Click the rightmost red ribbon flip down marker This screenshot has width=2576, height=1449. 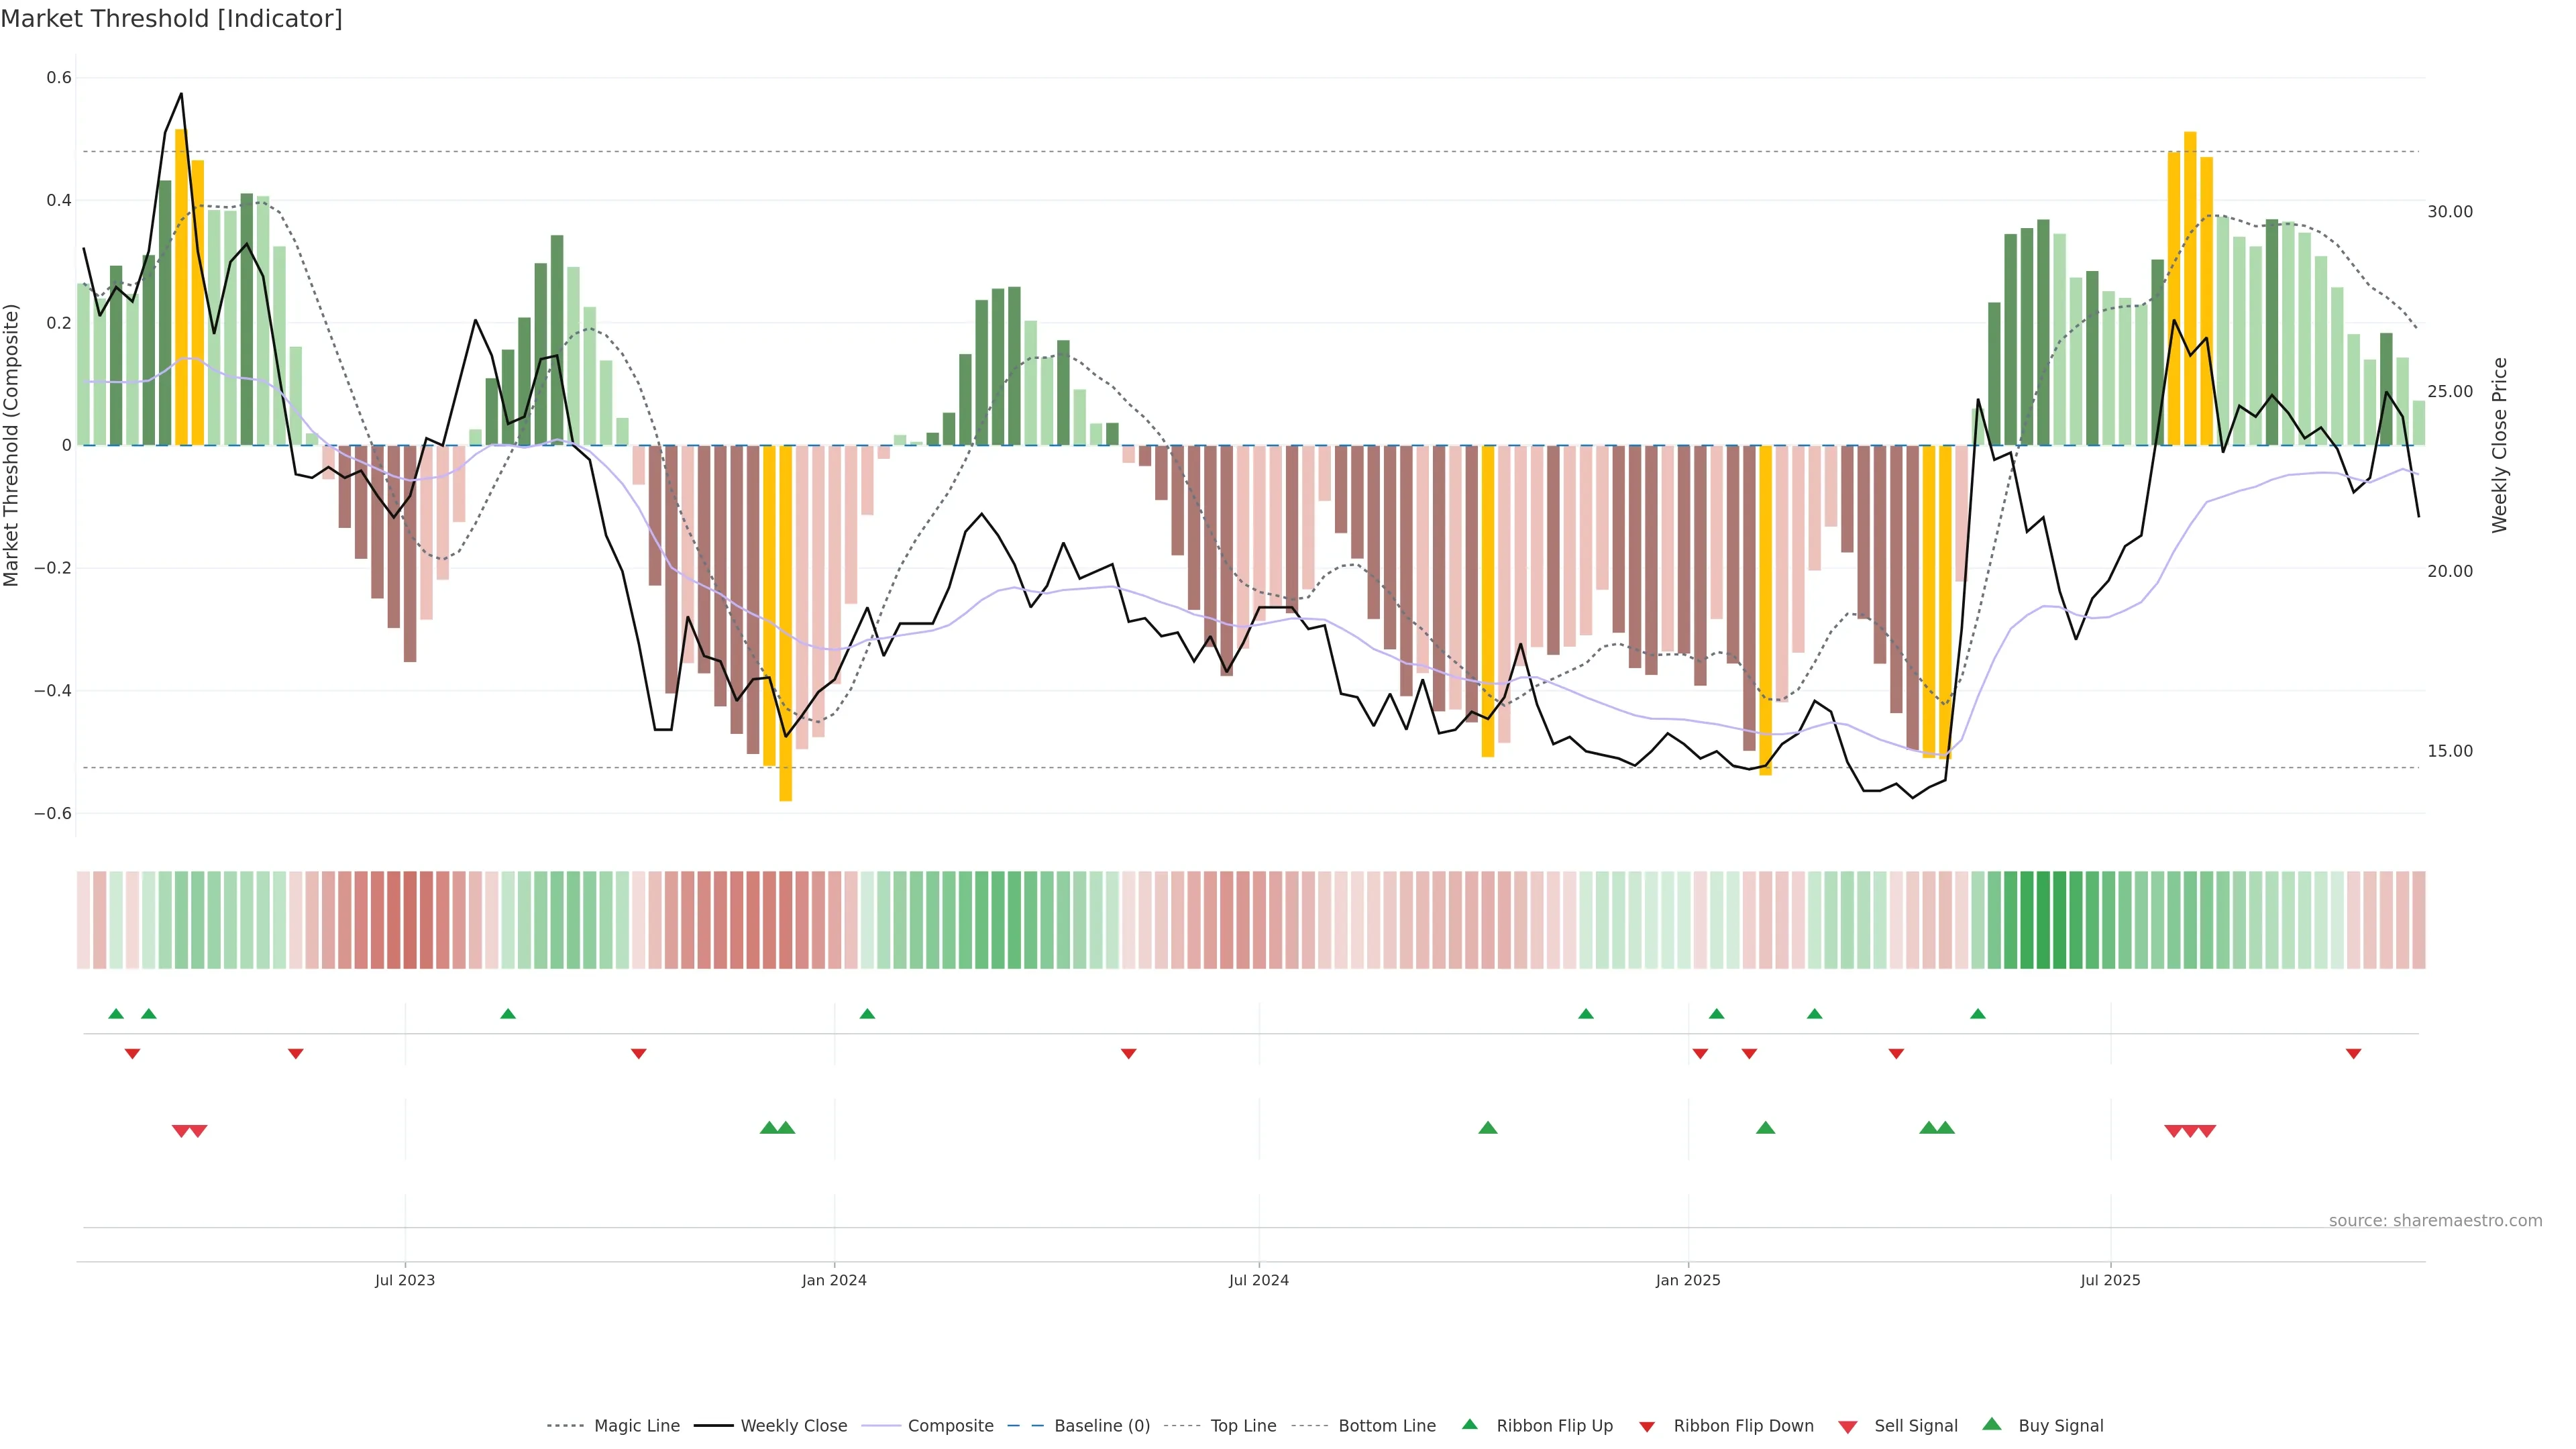[x=2353, y=1054]
